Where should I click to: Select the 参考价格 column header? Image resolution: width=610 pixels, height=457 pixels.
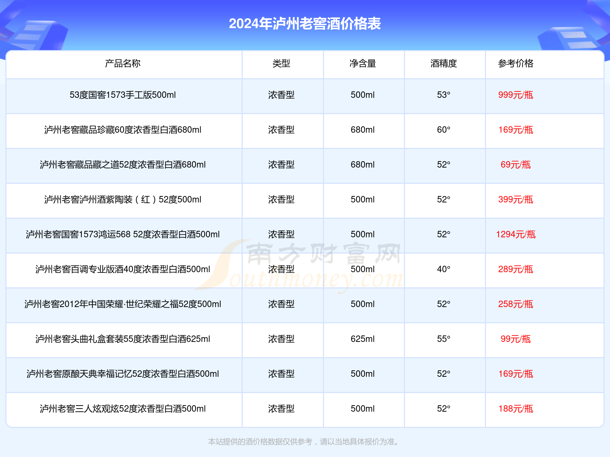coord(516,63)
